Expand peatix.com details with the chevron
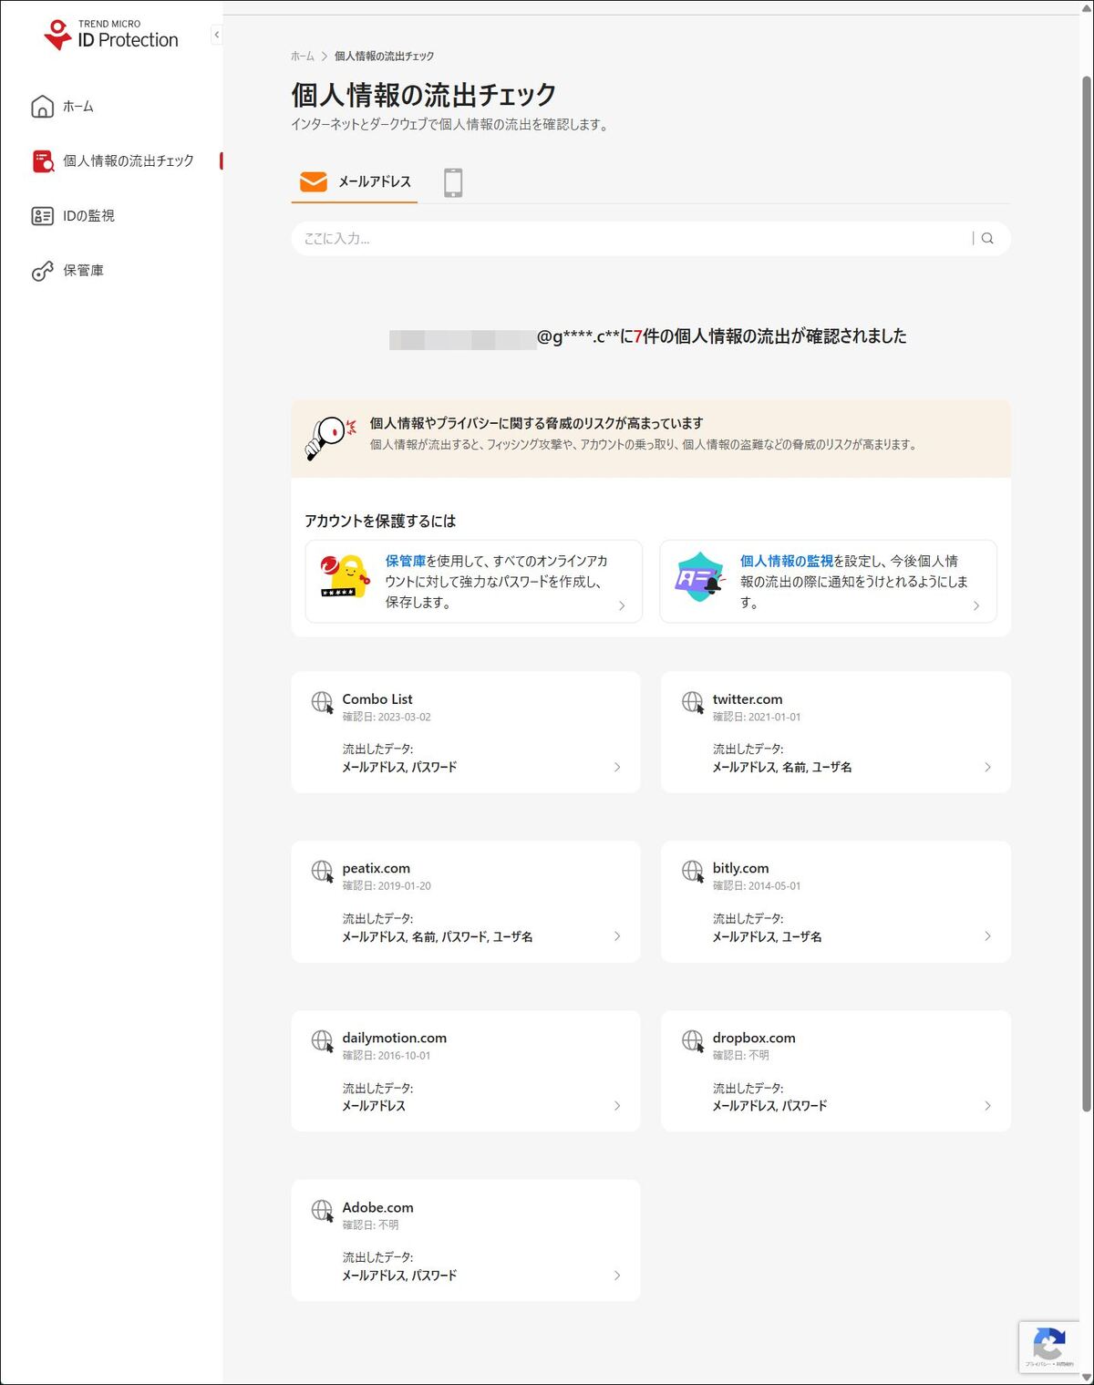1094x1385 pixels. (x=617, y=936)
